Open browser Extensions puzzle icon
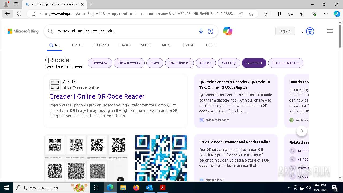Image resolution: width=343 pixels, height=193 pixels. click(x=266, y=14)
